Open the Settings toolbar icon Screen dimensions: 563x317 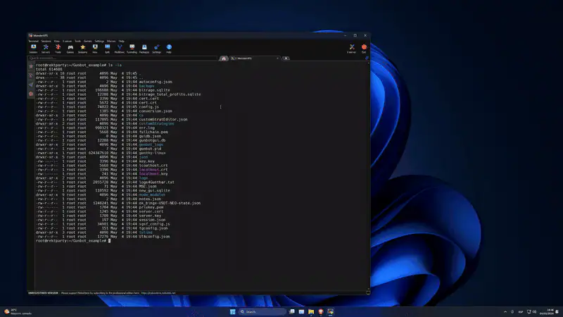coord(156,49)
